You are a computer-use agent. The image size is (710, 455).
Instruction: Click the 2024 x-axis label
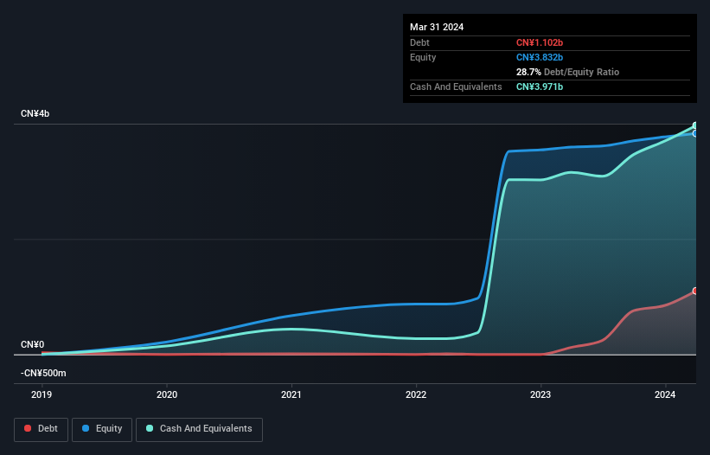tap(665, 394)
